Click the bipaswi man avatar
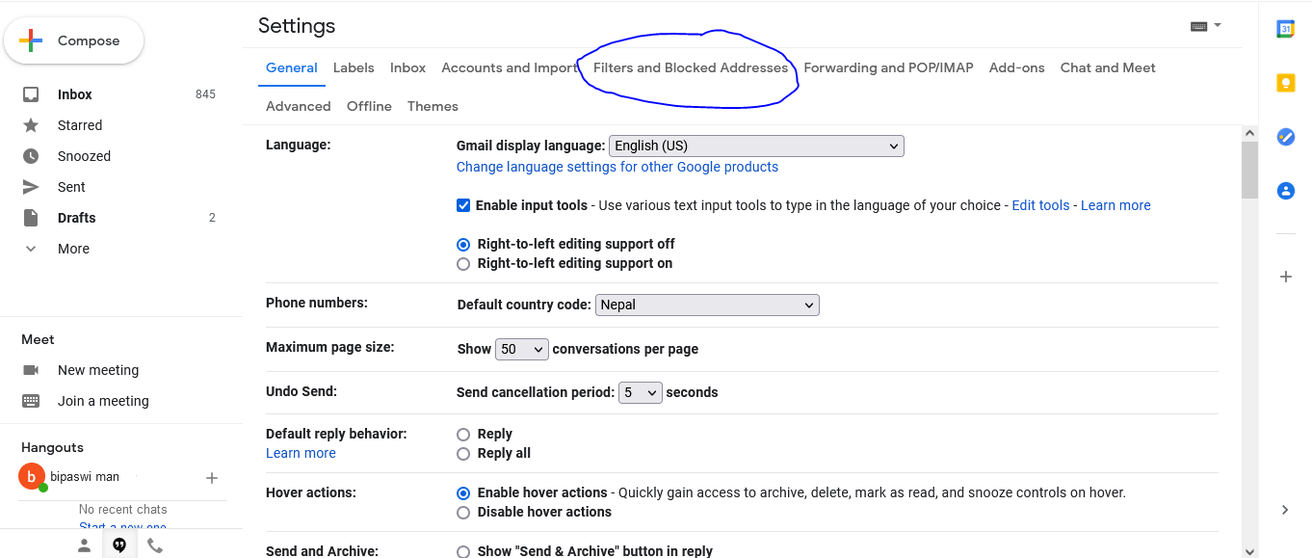The width and height of the screenshot is (1312, 558). coord(31,476)
